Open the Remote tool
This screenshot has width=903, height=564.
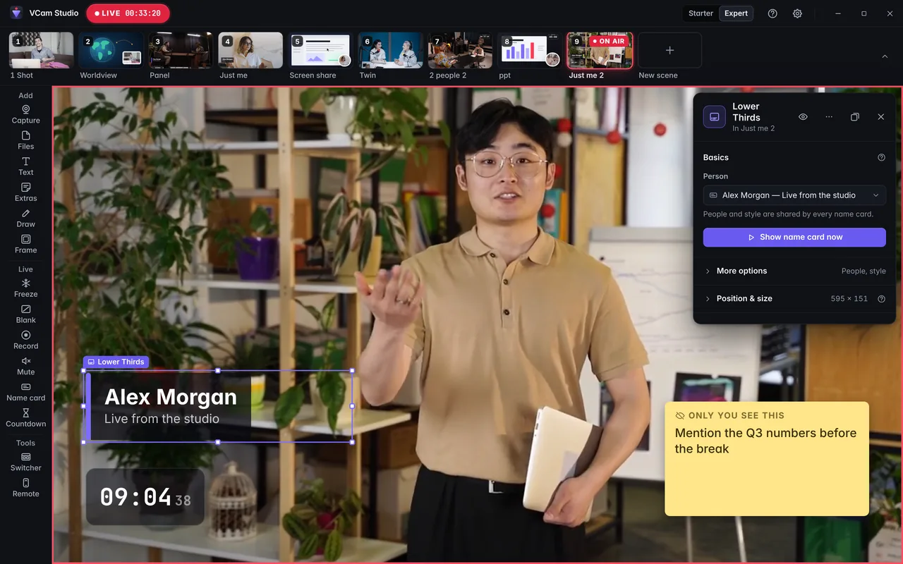point(25,489)
